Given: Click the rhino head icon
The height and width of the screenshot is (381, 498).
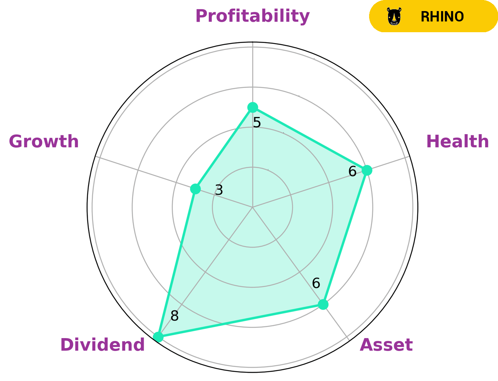Looking at the screenshot, I should [394, 17].
